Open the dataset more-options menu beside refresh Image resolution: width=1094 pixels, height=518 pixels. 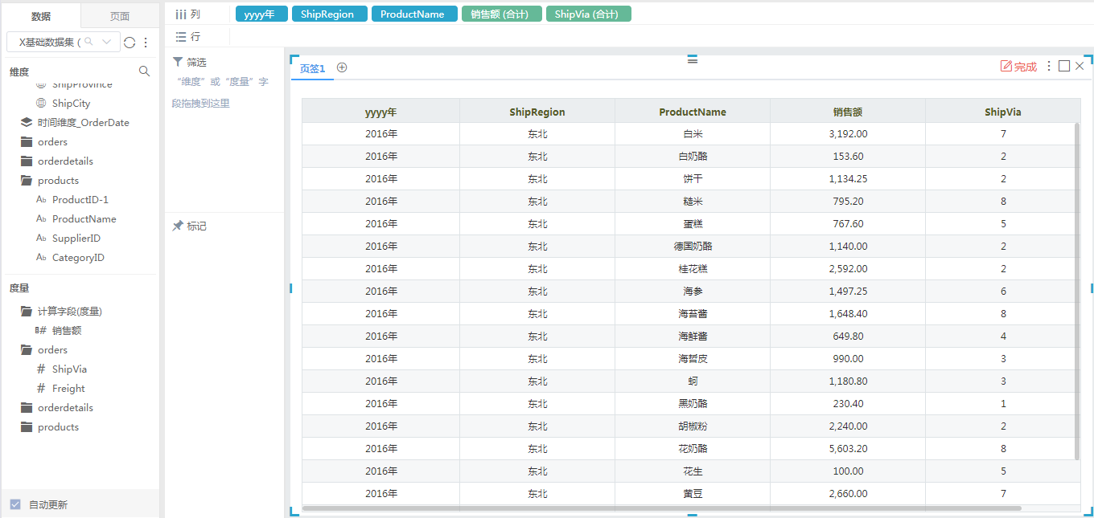(x=146, y=42)
